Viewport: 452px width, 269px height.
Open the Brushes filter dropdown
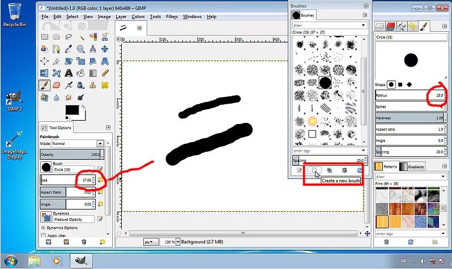(x=364, y=25)
